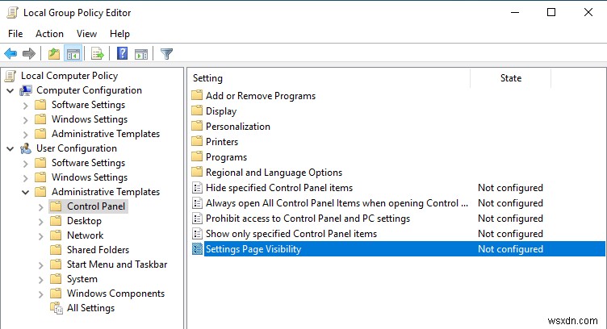The width and height of the screenshot is (607, 329).
Task: Expand Software Settings under Computer Configuration
Action: [26, 106]
